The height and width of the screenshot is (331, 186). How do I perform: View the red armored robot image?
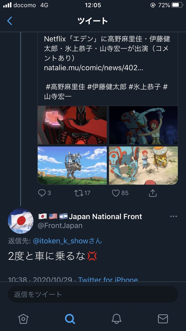click(x=72, y=125)
